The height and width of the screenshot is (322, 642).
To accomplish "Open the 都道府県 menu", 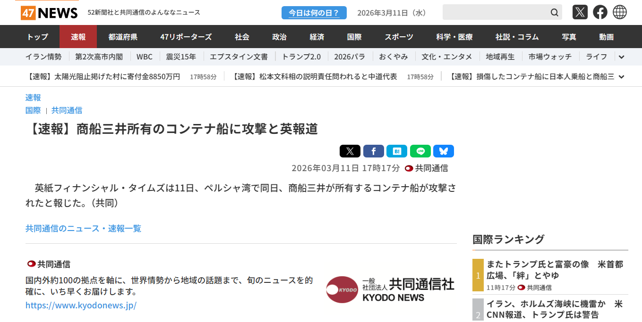I will pos(123,37).
